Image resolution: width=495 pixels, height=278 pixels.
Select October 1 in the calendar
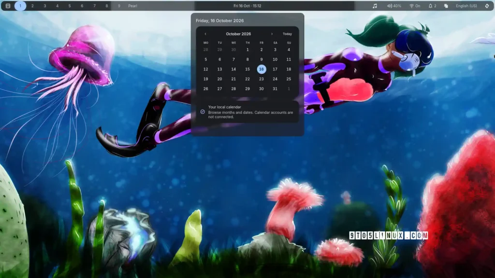(247, 50)
